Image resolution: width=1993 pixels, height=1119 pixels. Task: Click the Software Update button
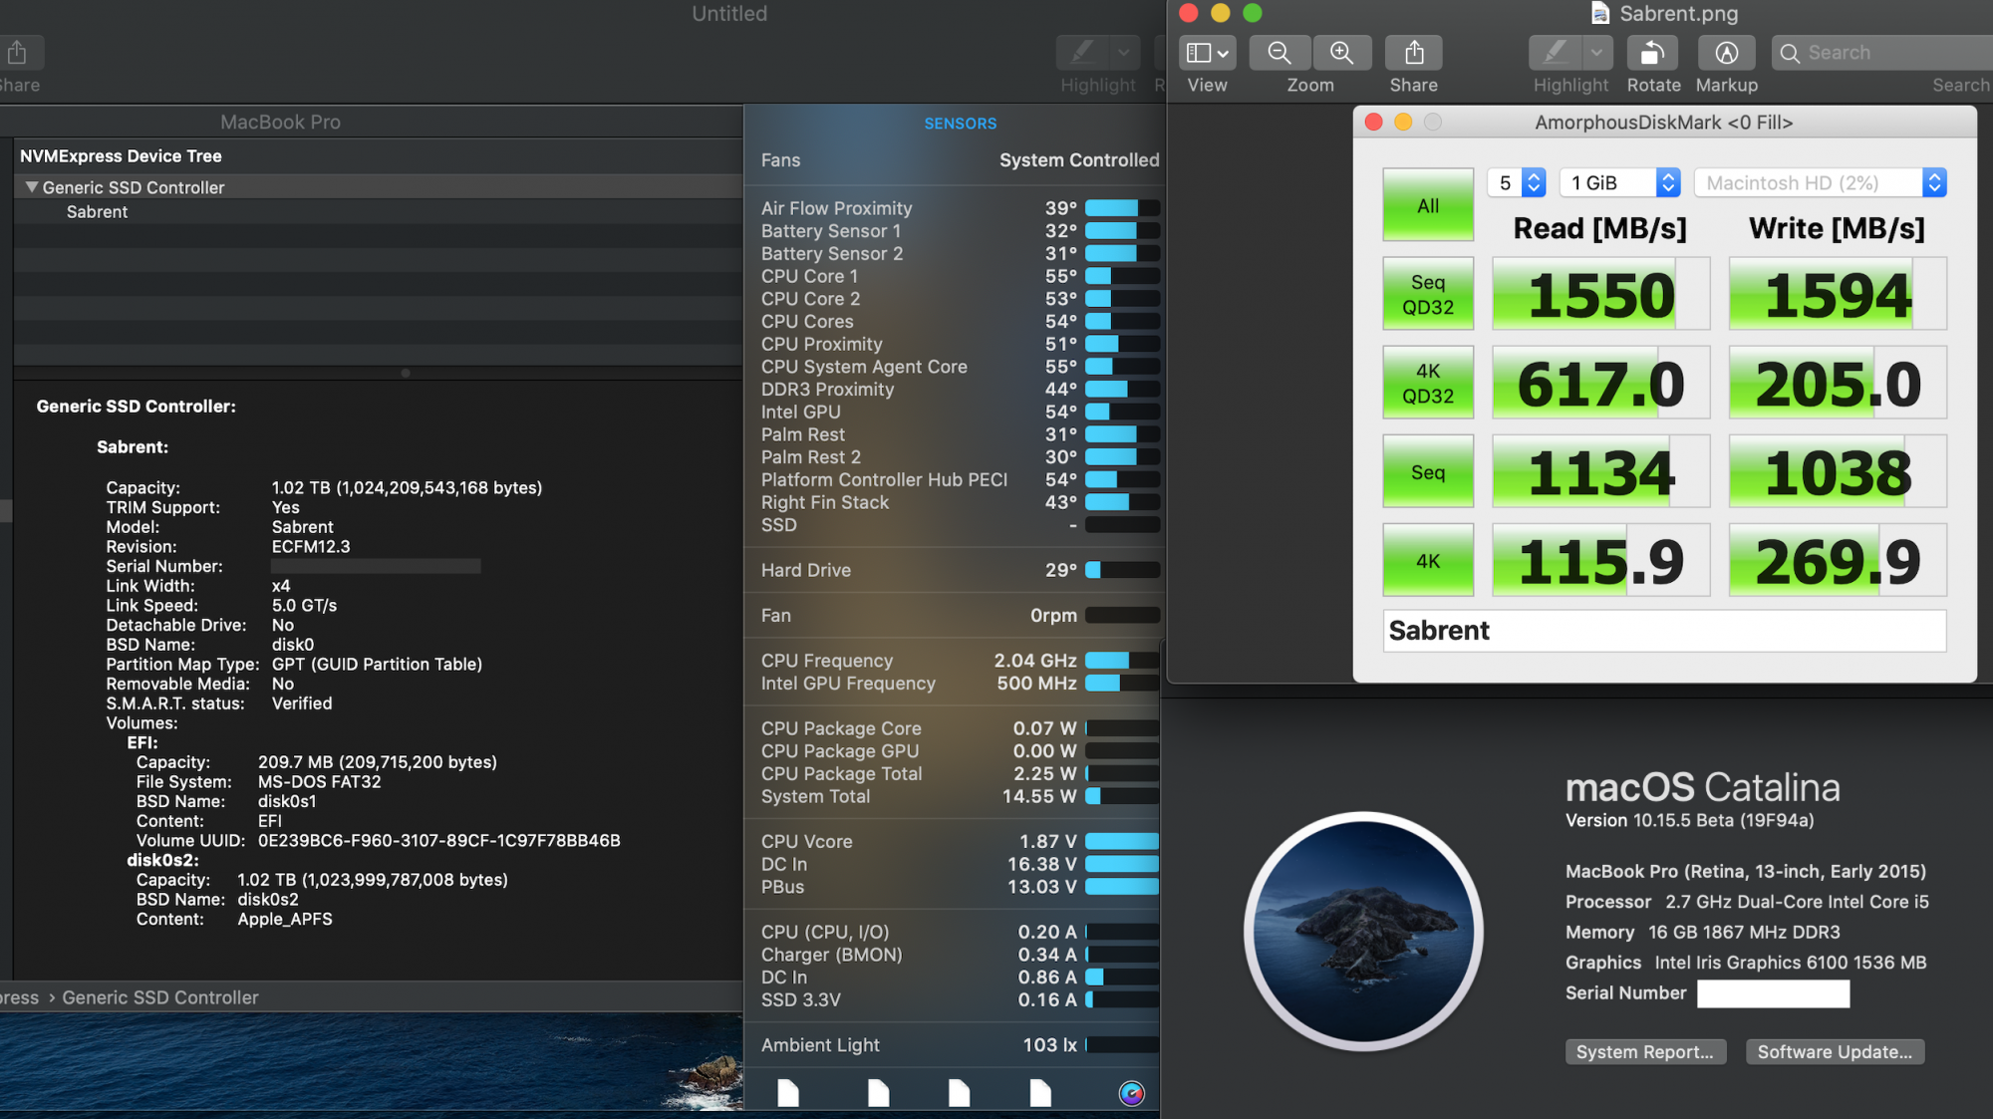pyautogui.click(x=1834, y=1052)
